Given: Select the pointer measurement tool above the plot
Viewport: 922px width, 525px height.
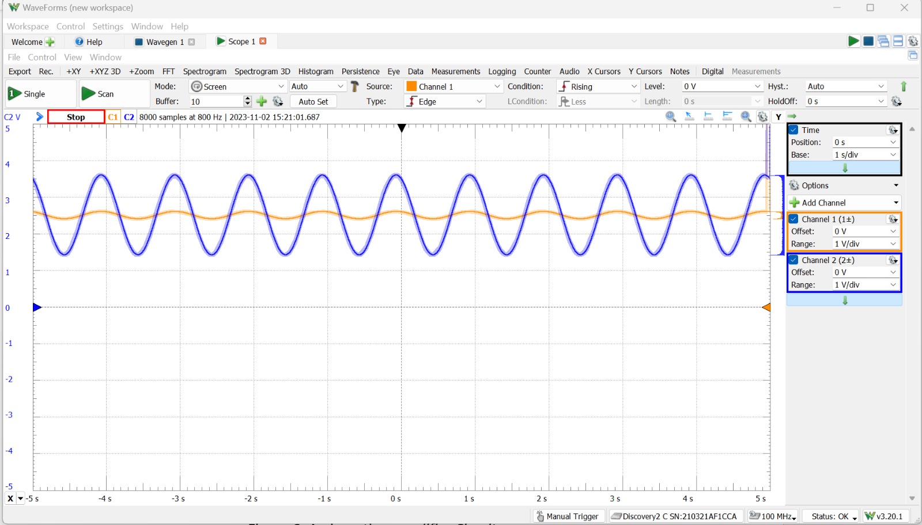Looking at the screenshot, I should 689,116.
